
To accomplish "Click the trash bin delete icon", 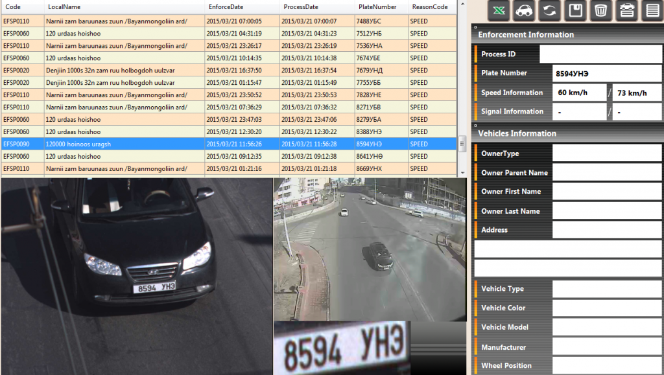I will [600, 11].
